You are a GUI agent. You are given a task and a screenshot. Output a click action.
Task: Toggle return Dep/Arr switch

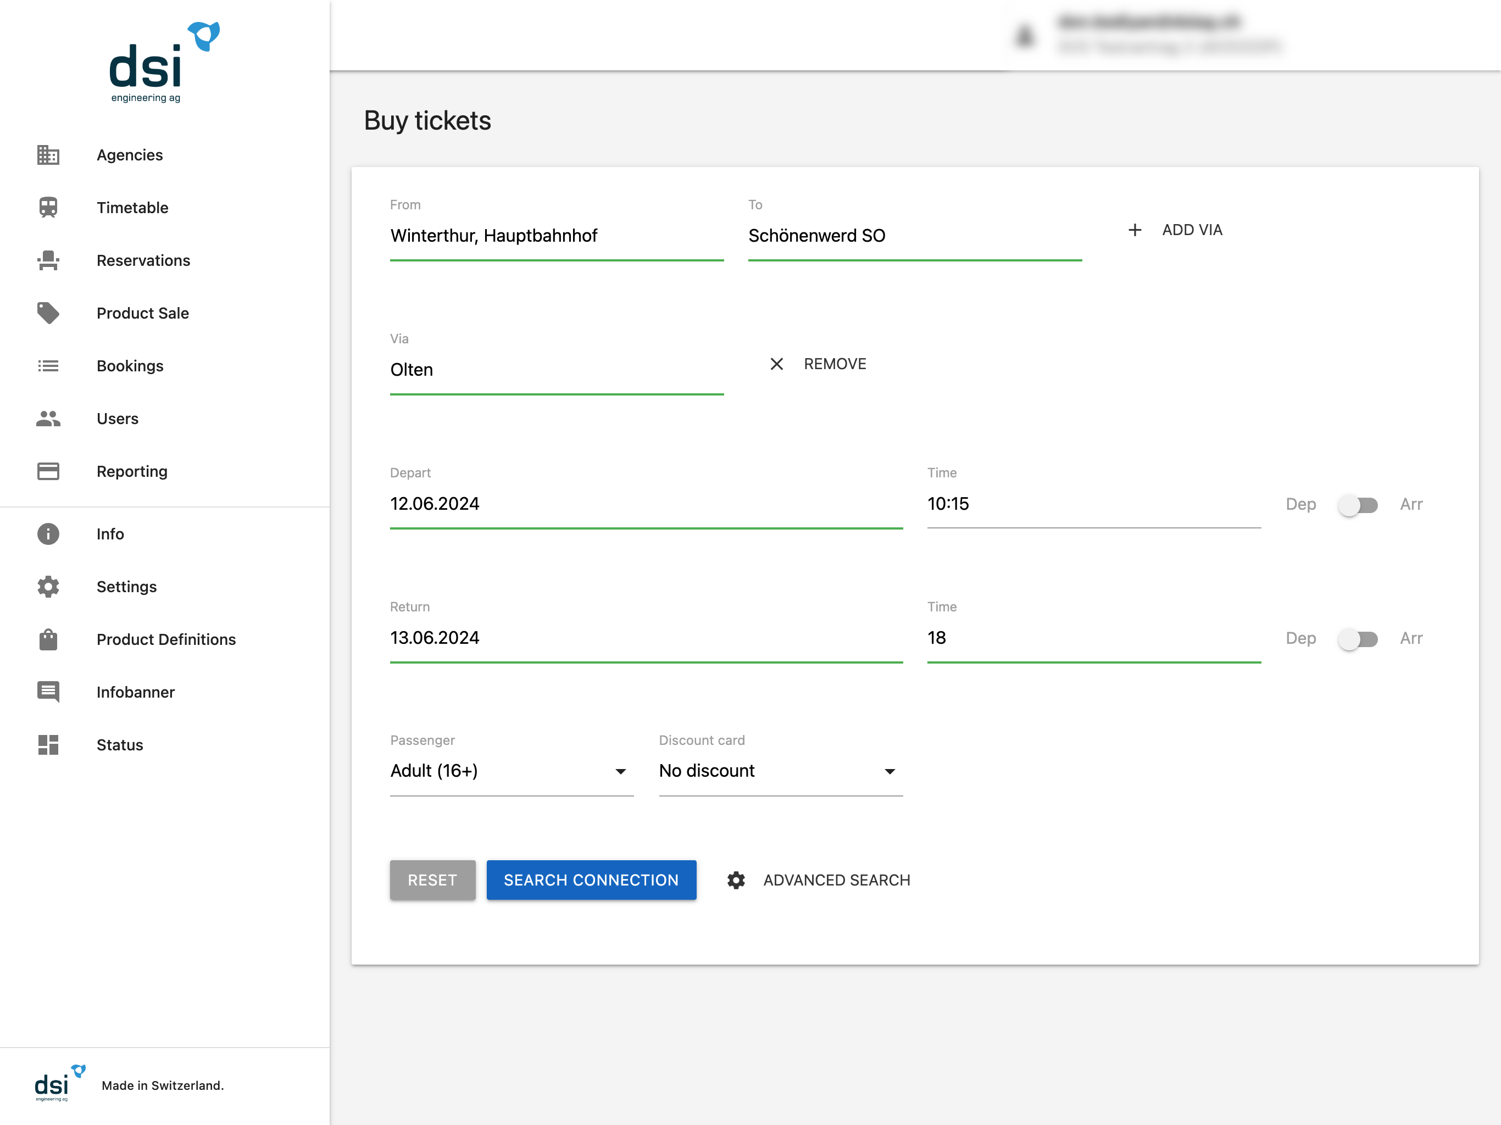pyautogui.click(x=1358, y=638)
